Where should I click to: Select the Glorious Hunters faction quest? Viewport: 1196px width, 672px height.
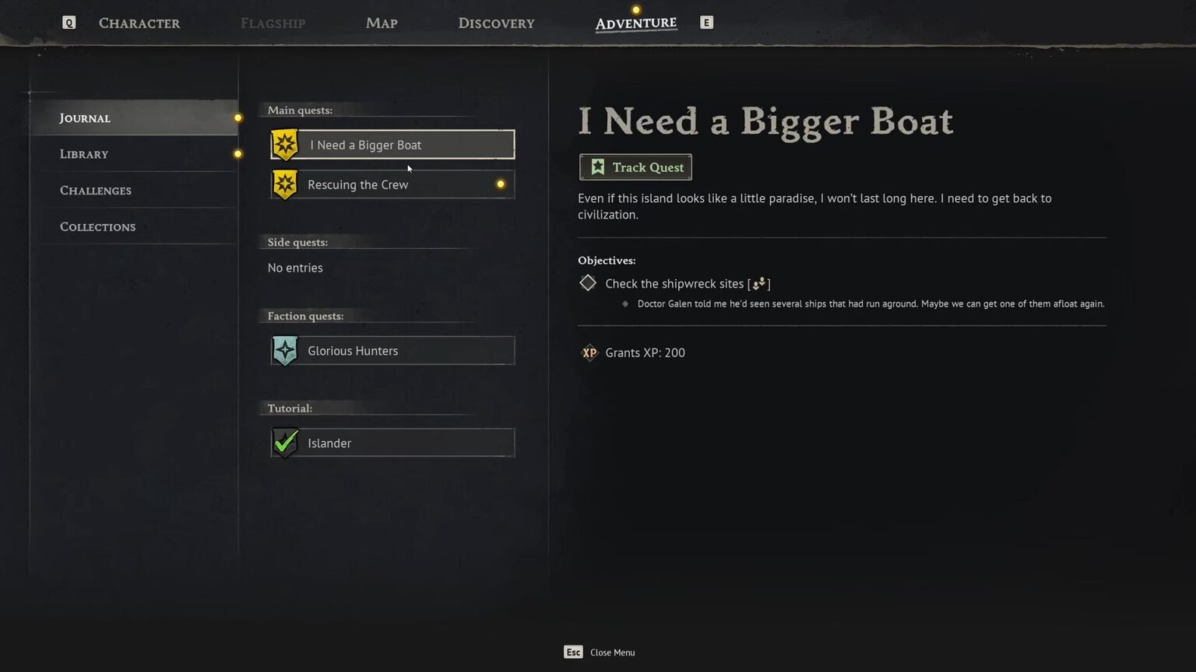click(392, 351)
